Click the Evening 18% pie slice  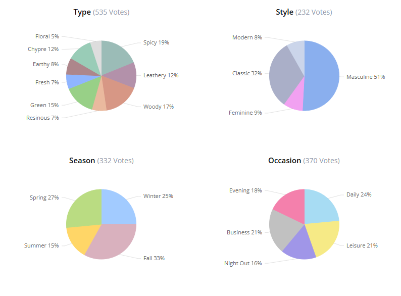click(290, 205)
